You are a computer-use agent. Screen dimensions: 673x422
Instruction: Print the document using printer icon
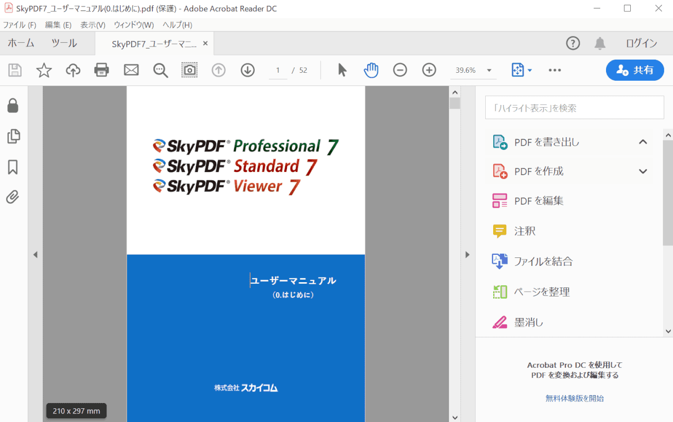(102, 70)
